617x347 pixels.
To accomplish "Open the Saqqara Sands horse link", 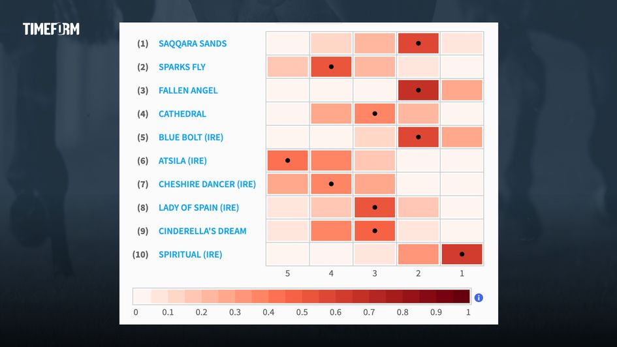I will pyautogui.click(x=193, y=44).
